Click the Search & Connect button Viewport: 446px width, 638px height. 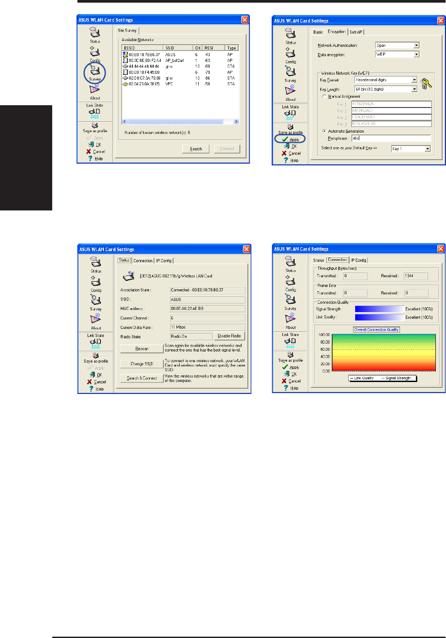coord(142,378)
